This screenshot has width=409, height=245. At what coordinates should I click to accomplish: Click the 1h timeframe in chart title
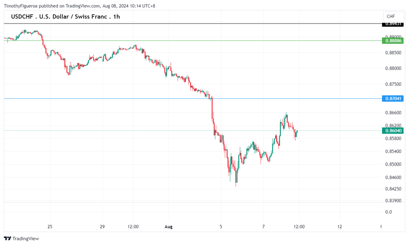click(117, 17)
